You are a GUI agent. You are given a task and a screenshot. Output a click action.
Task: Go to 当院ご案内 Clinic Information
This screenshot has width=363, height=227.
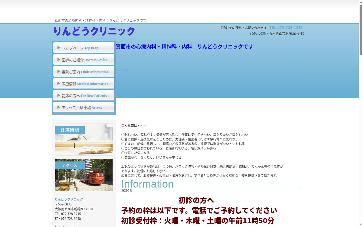point(84,72)
